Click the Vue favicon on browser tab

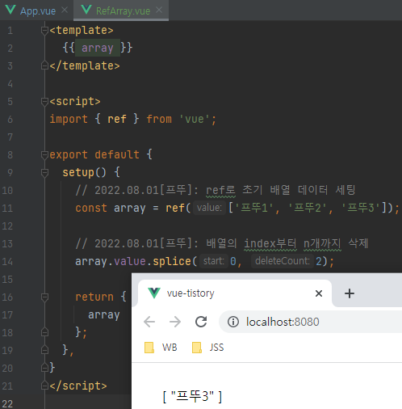154,293
